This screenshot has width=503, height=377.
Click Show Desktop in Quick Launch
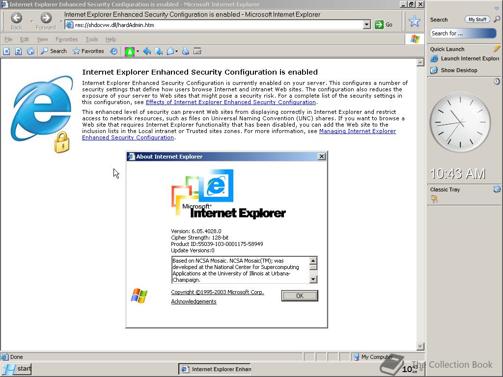[454, 70]
